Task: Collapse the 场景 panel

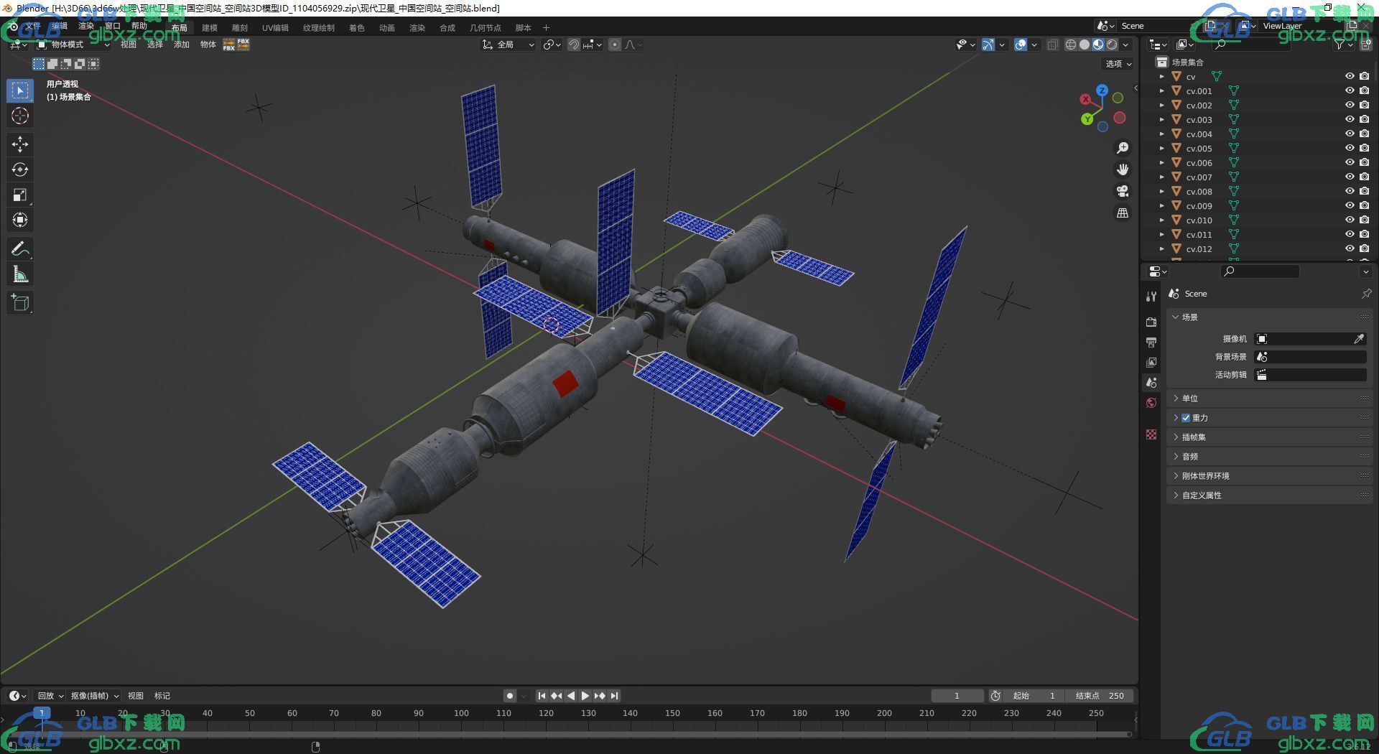Action: tap(1270, 317)
